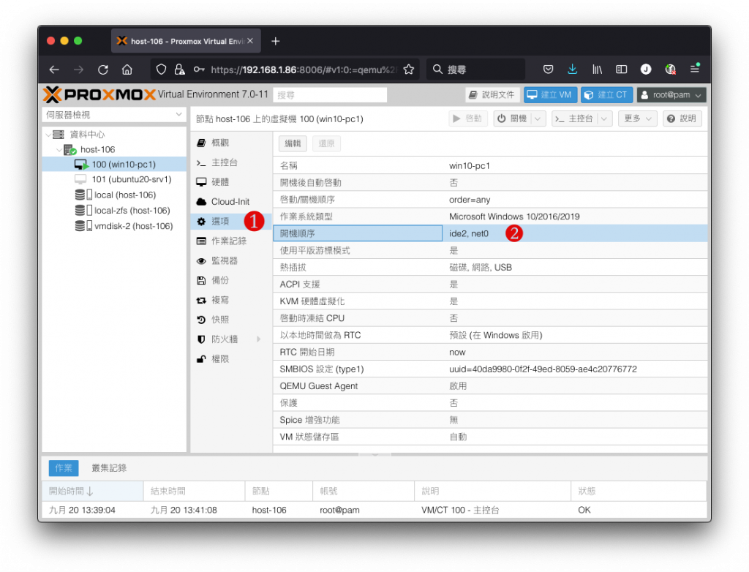The height and width of the screenshot is (572, 749).
Task: Sort by 狀態 column header
Action: (x=638, y=492)
